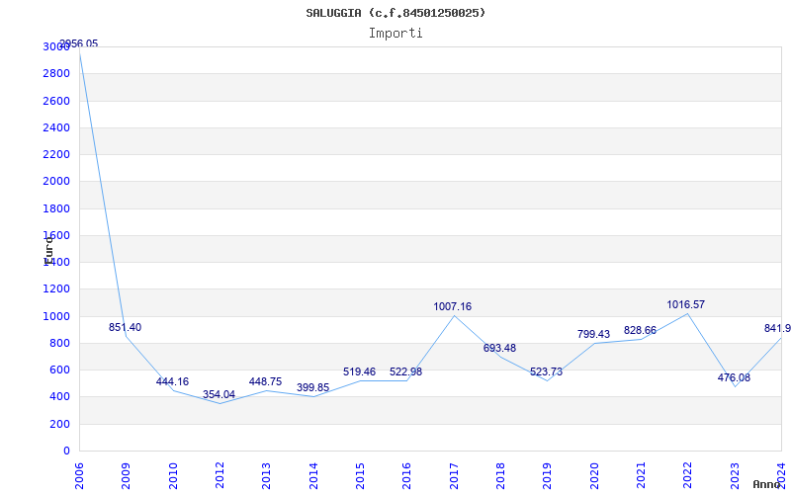Viewport: 791px width, 494px height.
Task: Click x-axis year 2020
Action: [594, 476]
